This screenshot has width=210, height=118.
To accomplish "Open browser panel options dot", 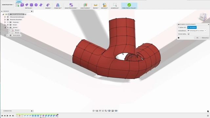I will [32, 11].
